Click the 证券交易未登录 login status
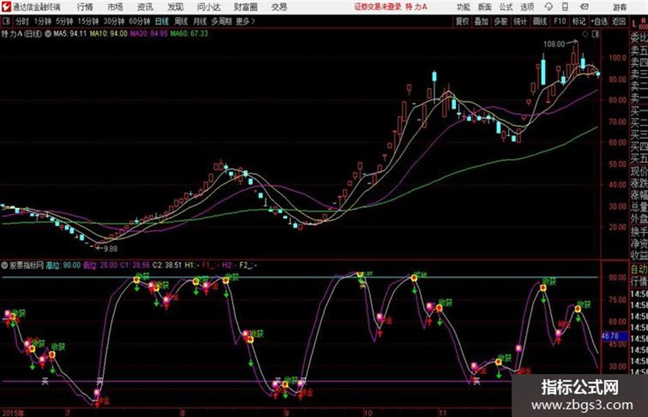The height and width of the screenshot is (417, 648). tap(378, 7)
